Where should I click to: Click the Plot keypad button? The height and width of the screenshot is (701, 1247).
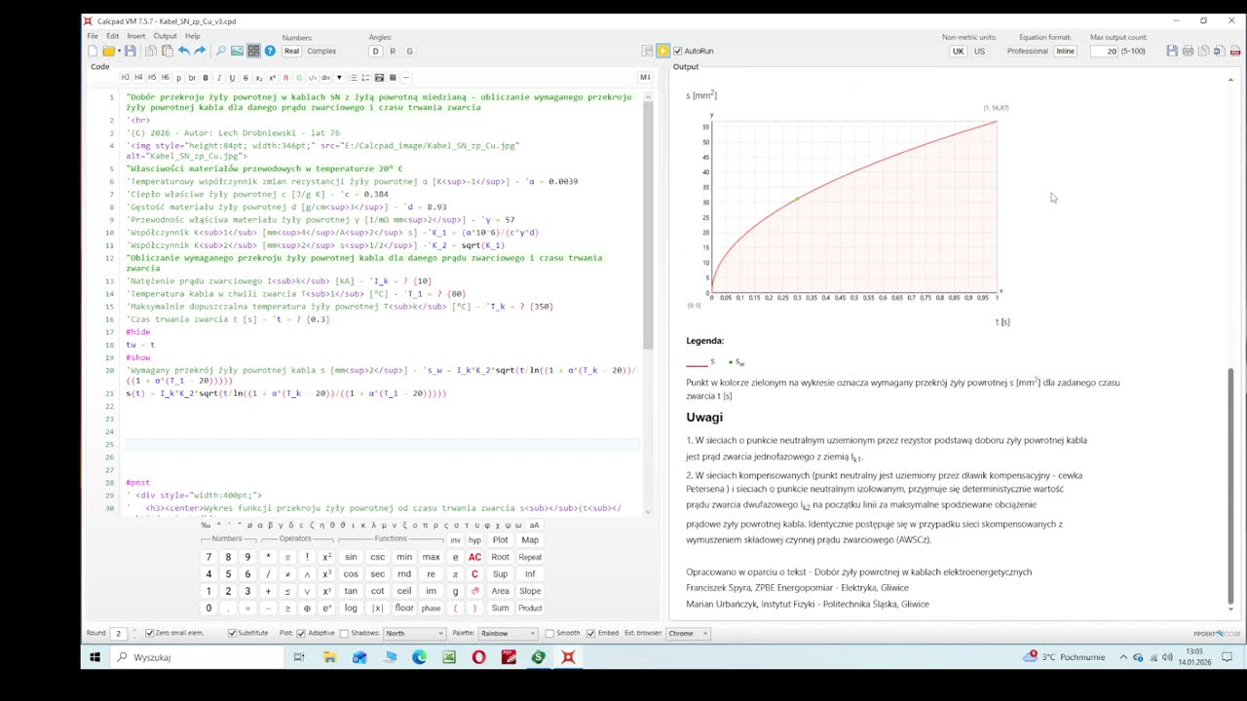[500, 539]
